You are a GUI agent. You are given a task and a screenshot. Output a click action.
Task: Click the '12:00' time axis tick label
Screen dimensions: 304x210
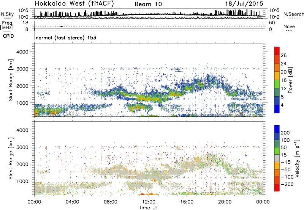coord(149,202)
